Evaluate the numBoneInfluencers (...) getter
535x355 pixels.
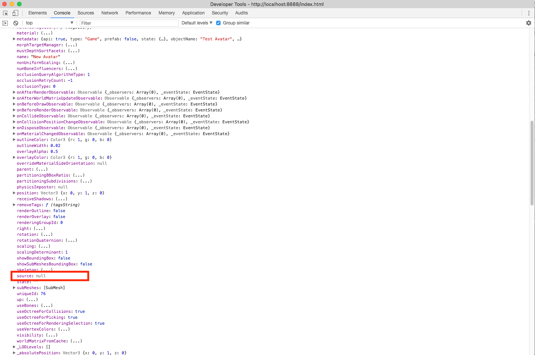(71, 68)
